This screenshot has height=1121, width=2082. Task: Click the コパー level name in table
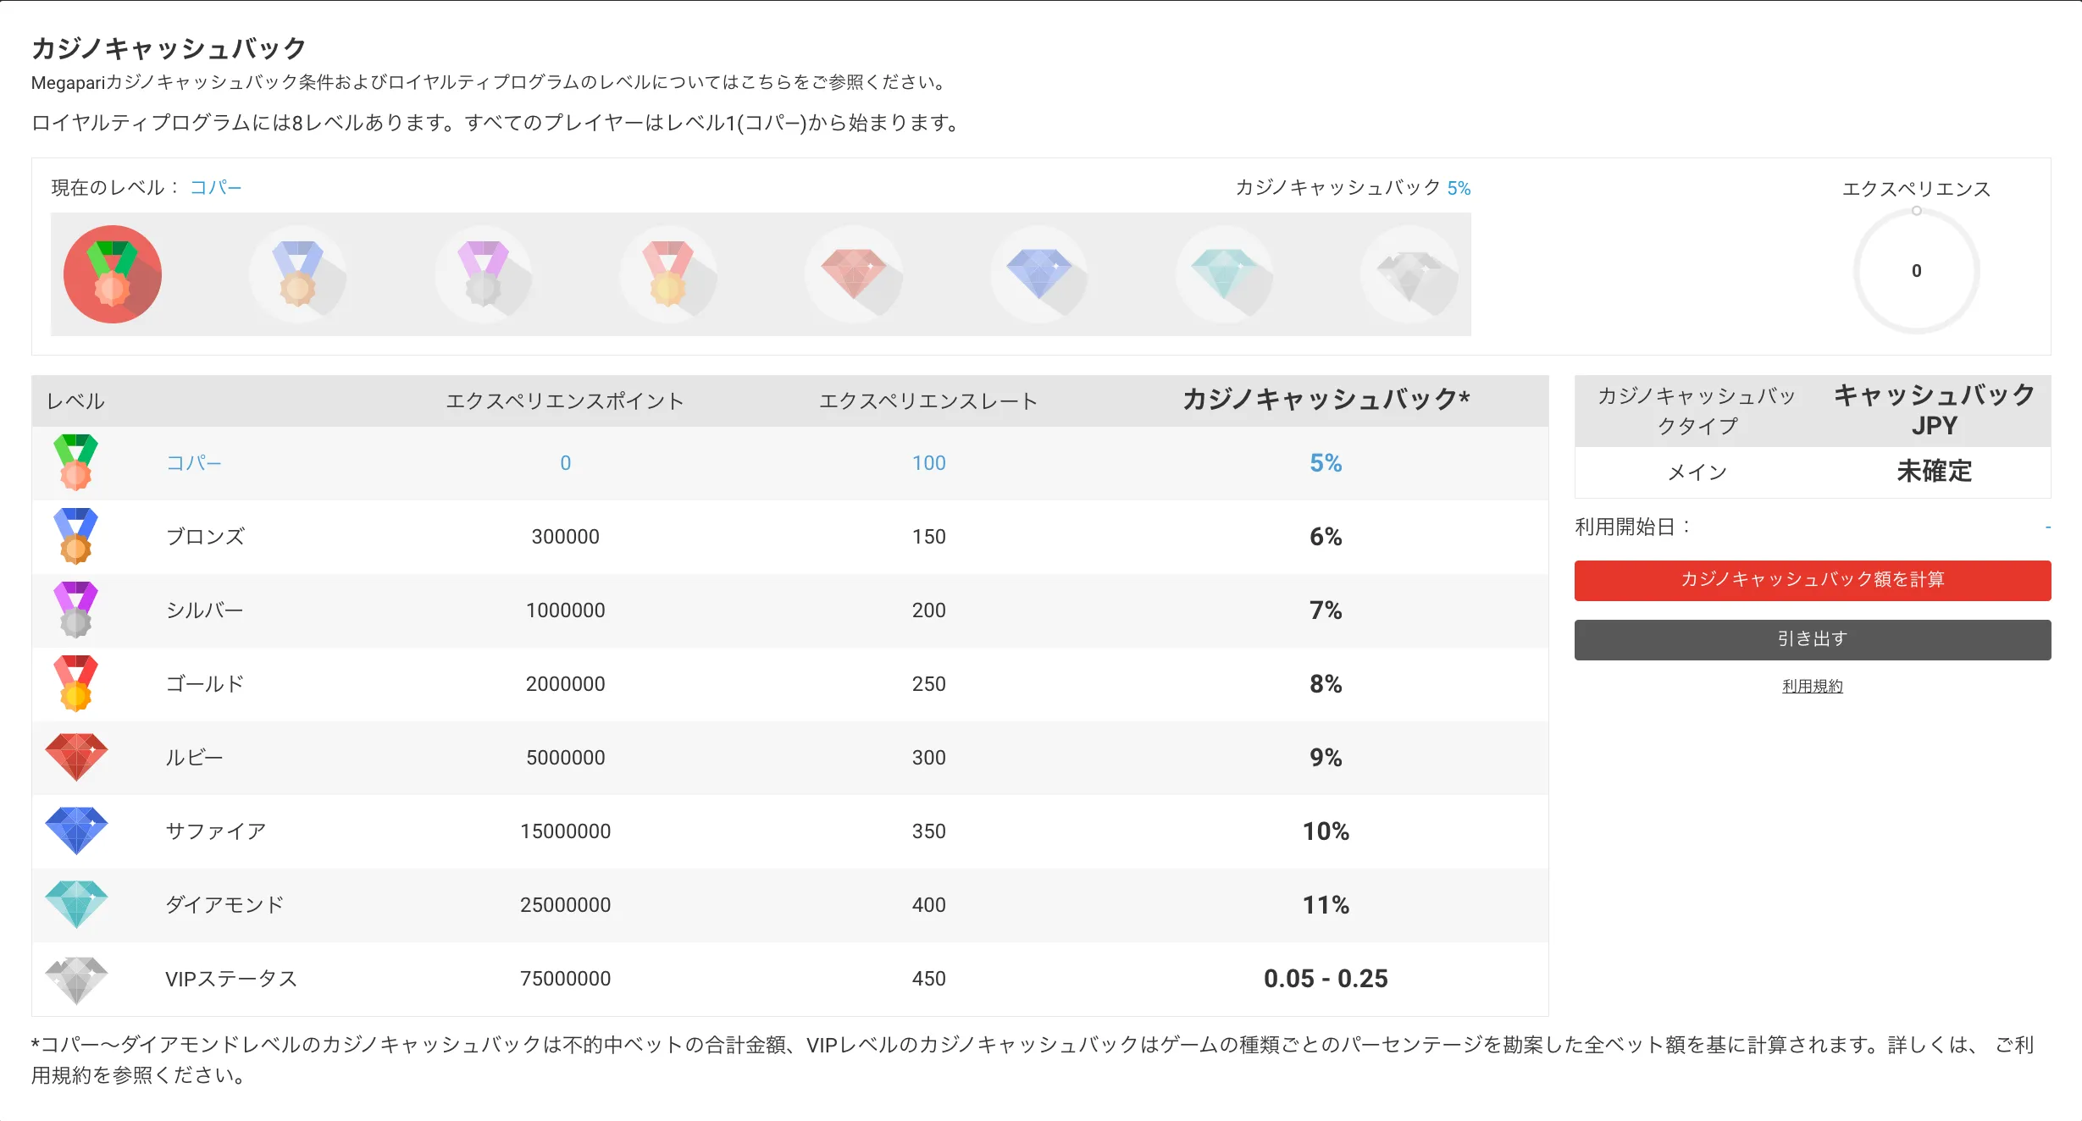click(x=194, y=463)
